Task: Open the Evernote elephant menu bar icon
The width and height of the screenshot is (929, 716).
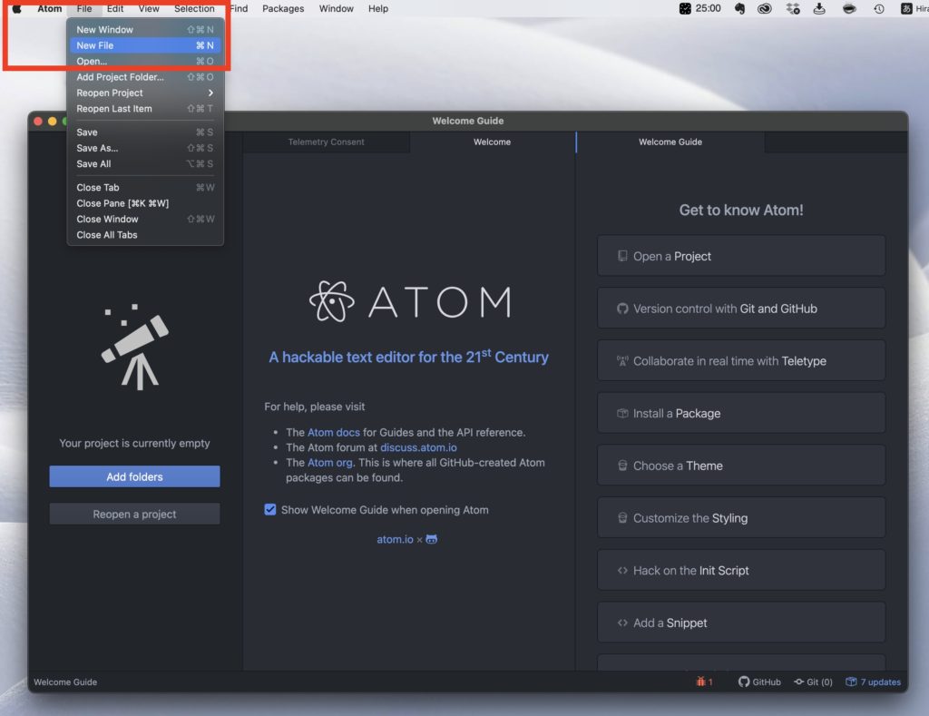Action: click(x=739, y=8)
